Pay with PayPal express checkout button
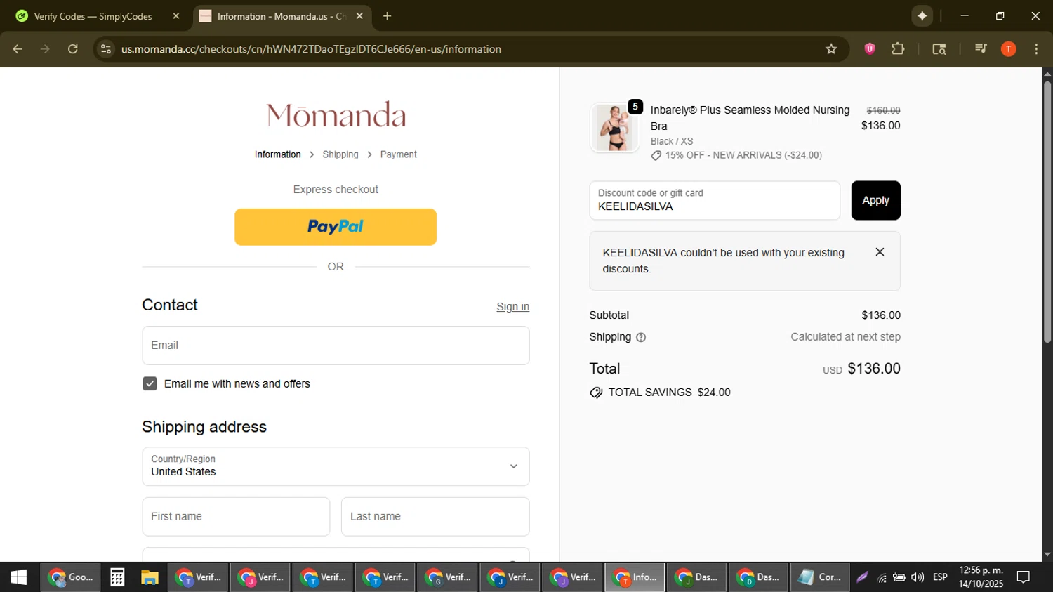The width and height of the screenshot is (1053, 592). (336, 227)
